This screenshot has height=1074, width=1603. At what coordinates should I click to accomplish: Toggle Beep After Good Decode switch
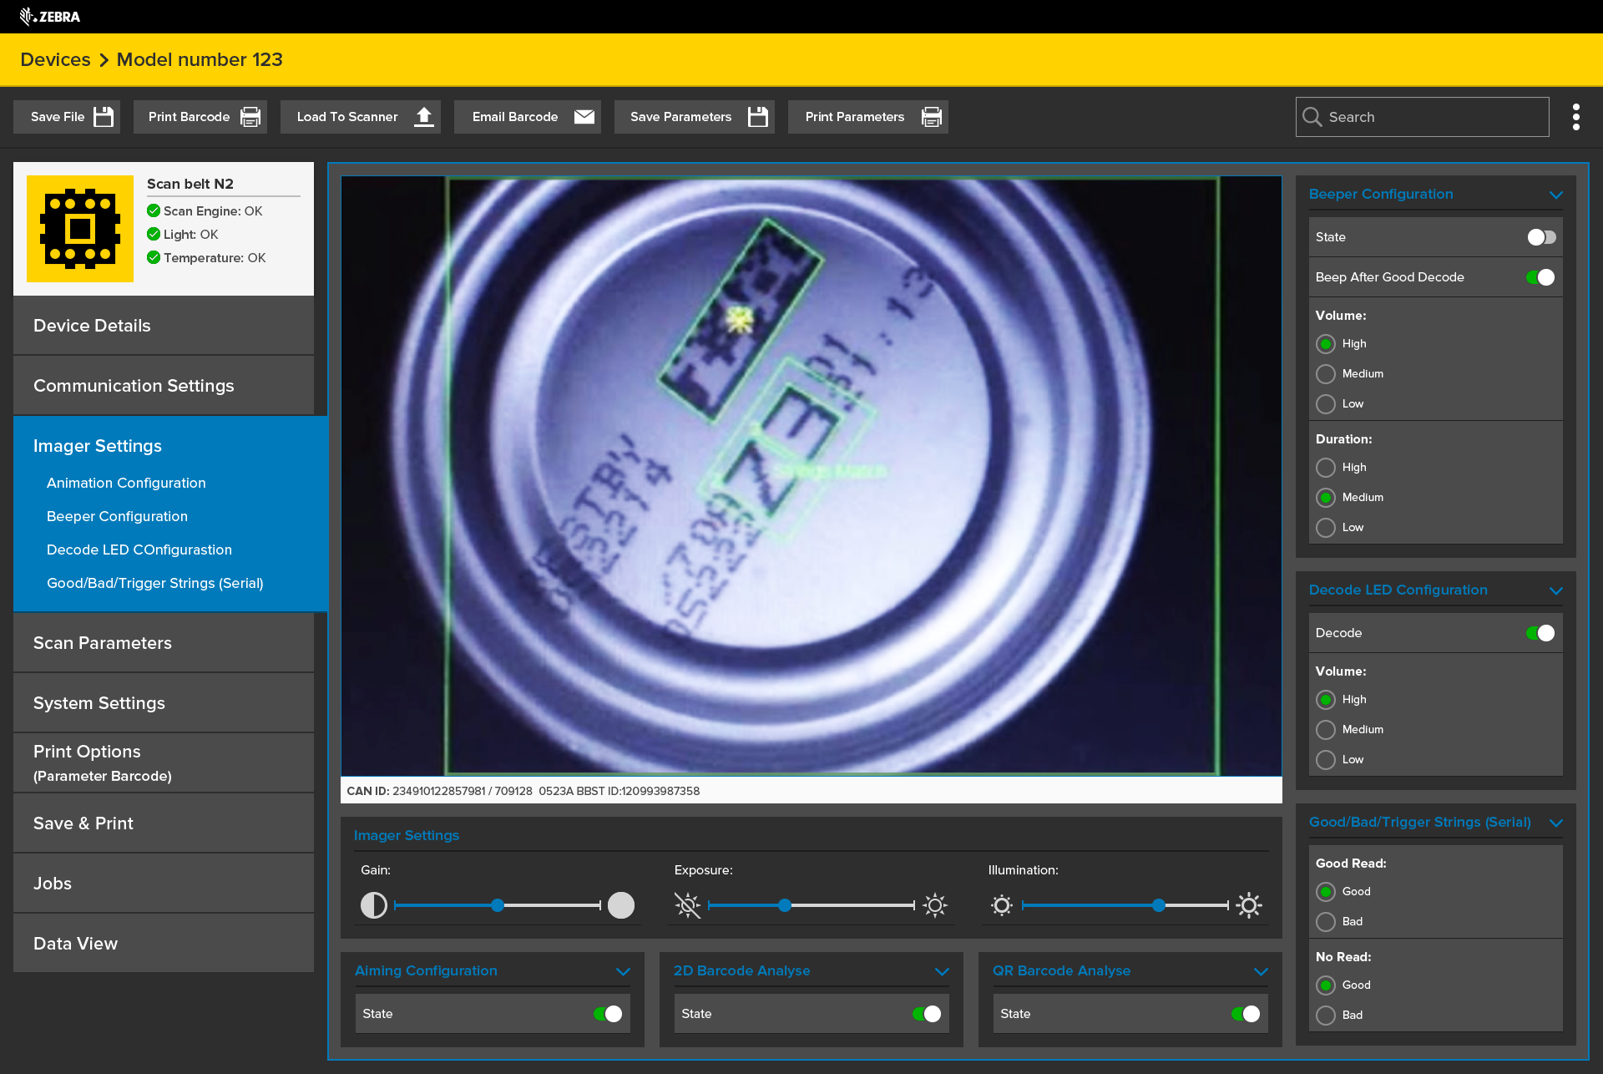tap(1540, 277)
